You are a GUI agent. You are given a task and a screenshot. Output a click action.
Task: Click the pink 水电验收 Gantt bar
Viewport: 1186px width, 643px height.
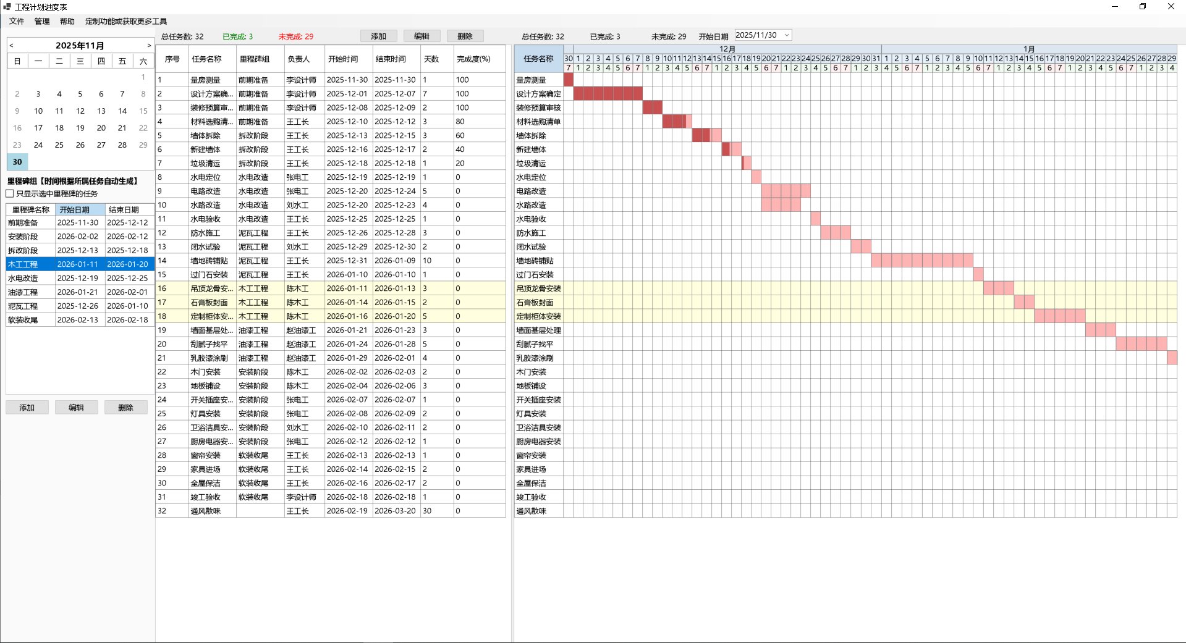[815, 219]
